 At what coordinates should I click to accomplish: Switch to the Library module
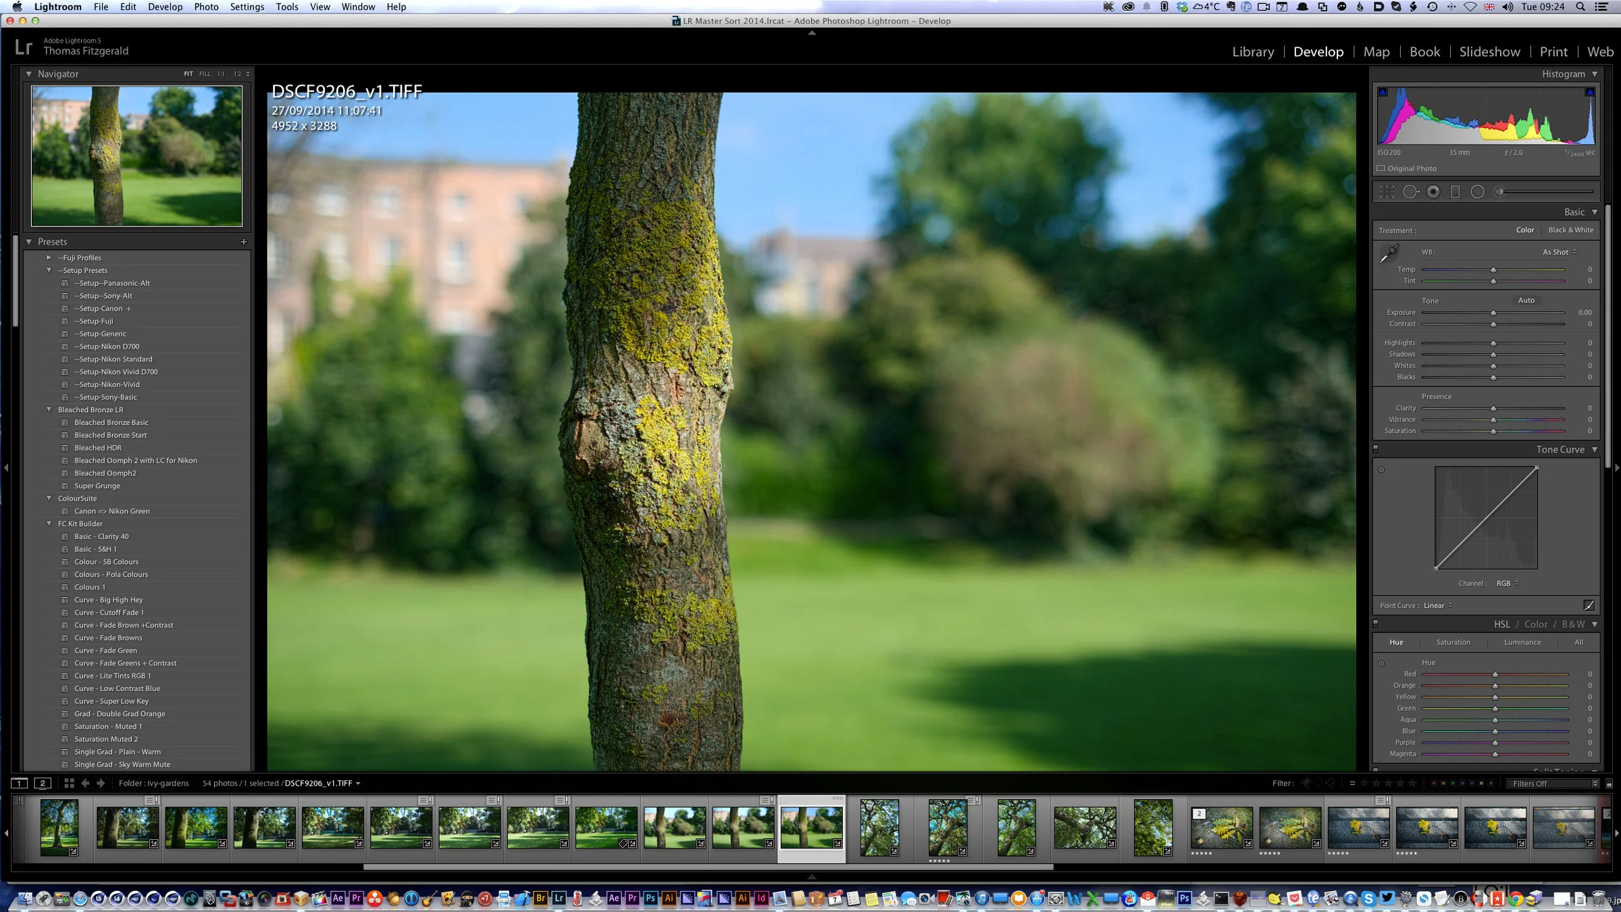coord(1252,51)
